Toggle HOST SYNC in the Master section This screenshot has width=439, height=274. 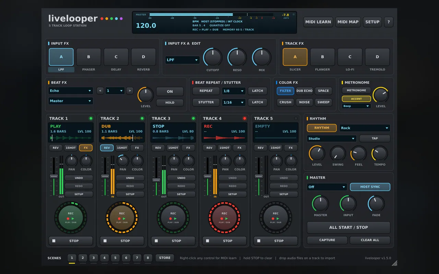click(370, 187)
